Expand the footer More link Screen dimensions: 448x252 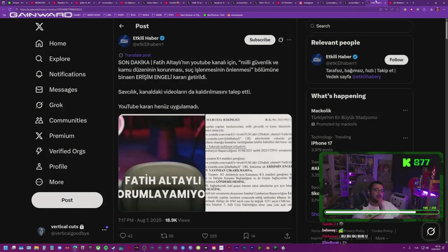coord(382,238)
